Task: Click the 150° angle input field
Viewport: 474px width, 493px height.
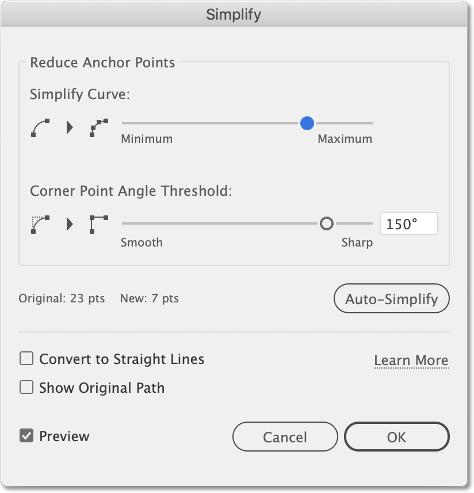Action: click(x=408, y=223)
